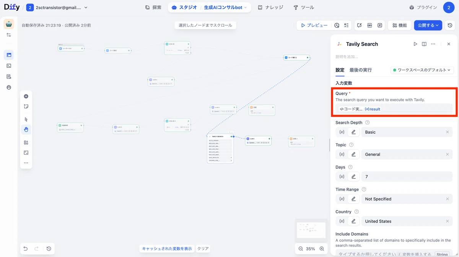
Task: Open the global variables (x) icon
Action: 380,25
